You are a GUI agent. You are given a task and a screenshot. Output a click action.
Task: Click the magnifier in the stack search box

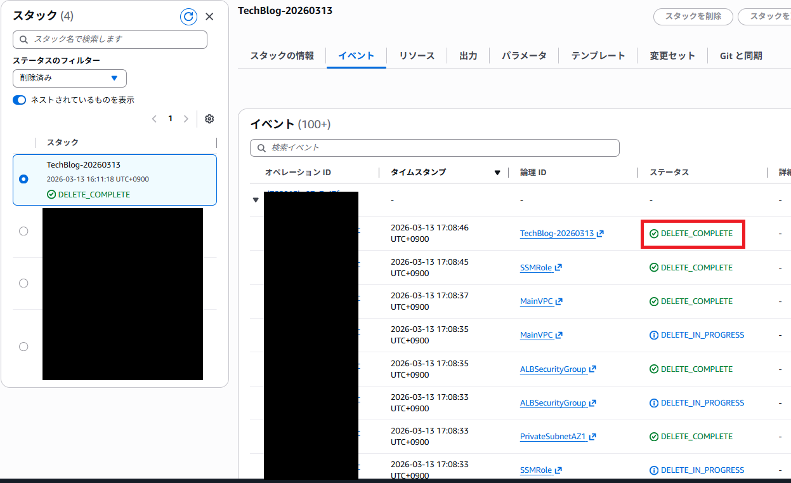24,39
